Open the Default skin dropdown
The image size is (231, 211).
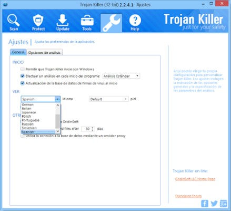click(108, 99)
